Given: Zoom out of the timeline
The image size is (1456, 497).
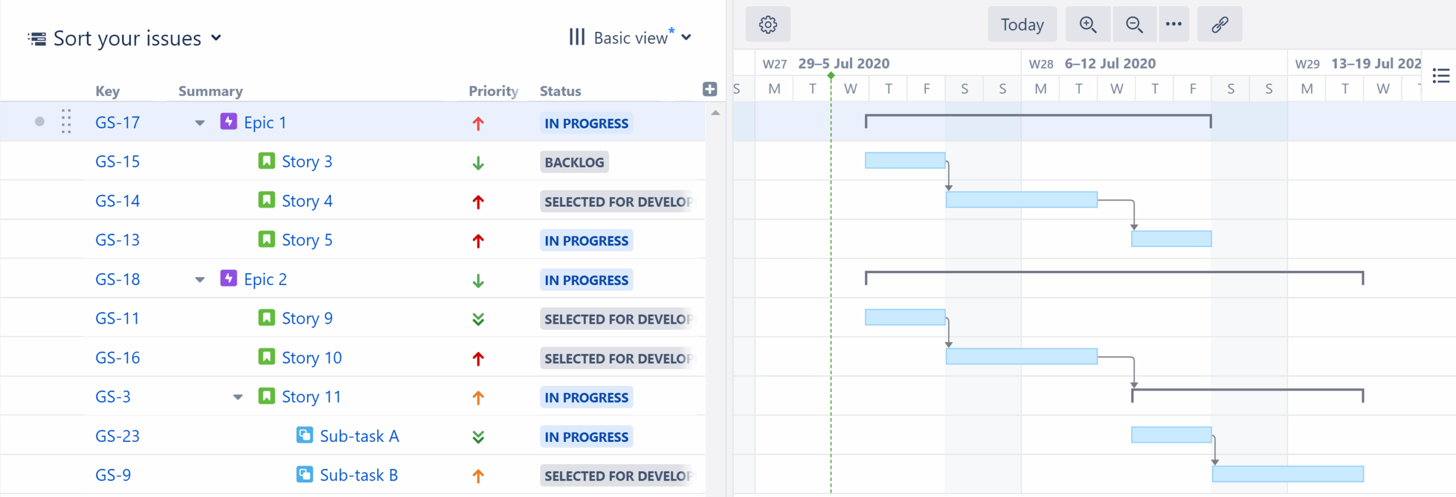Looking at the screenshot, I should (x=1134, y=24).
